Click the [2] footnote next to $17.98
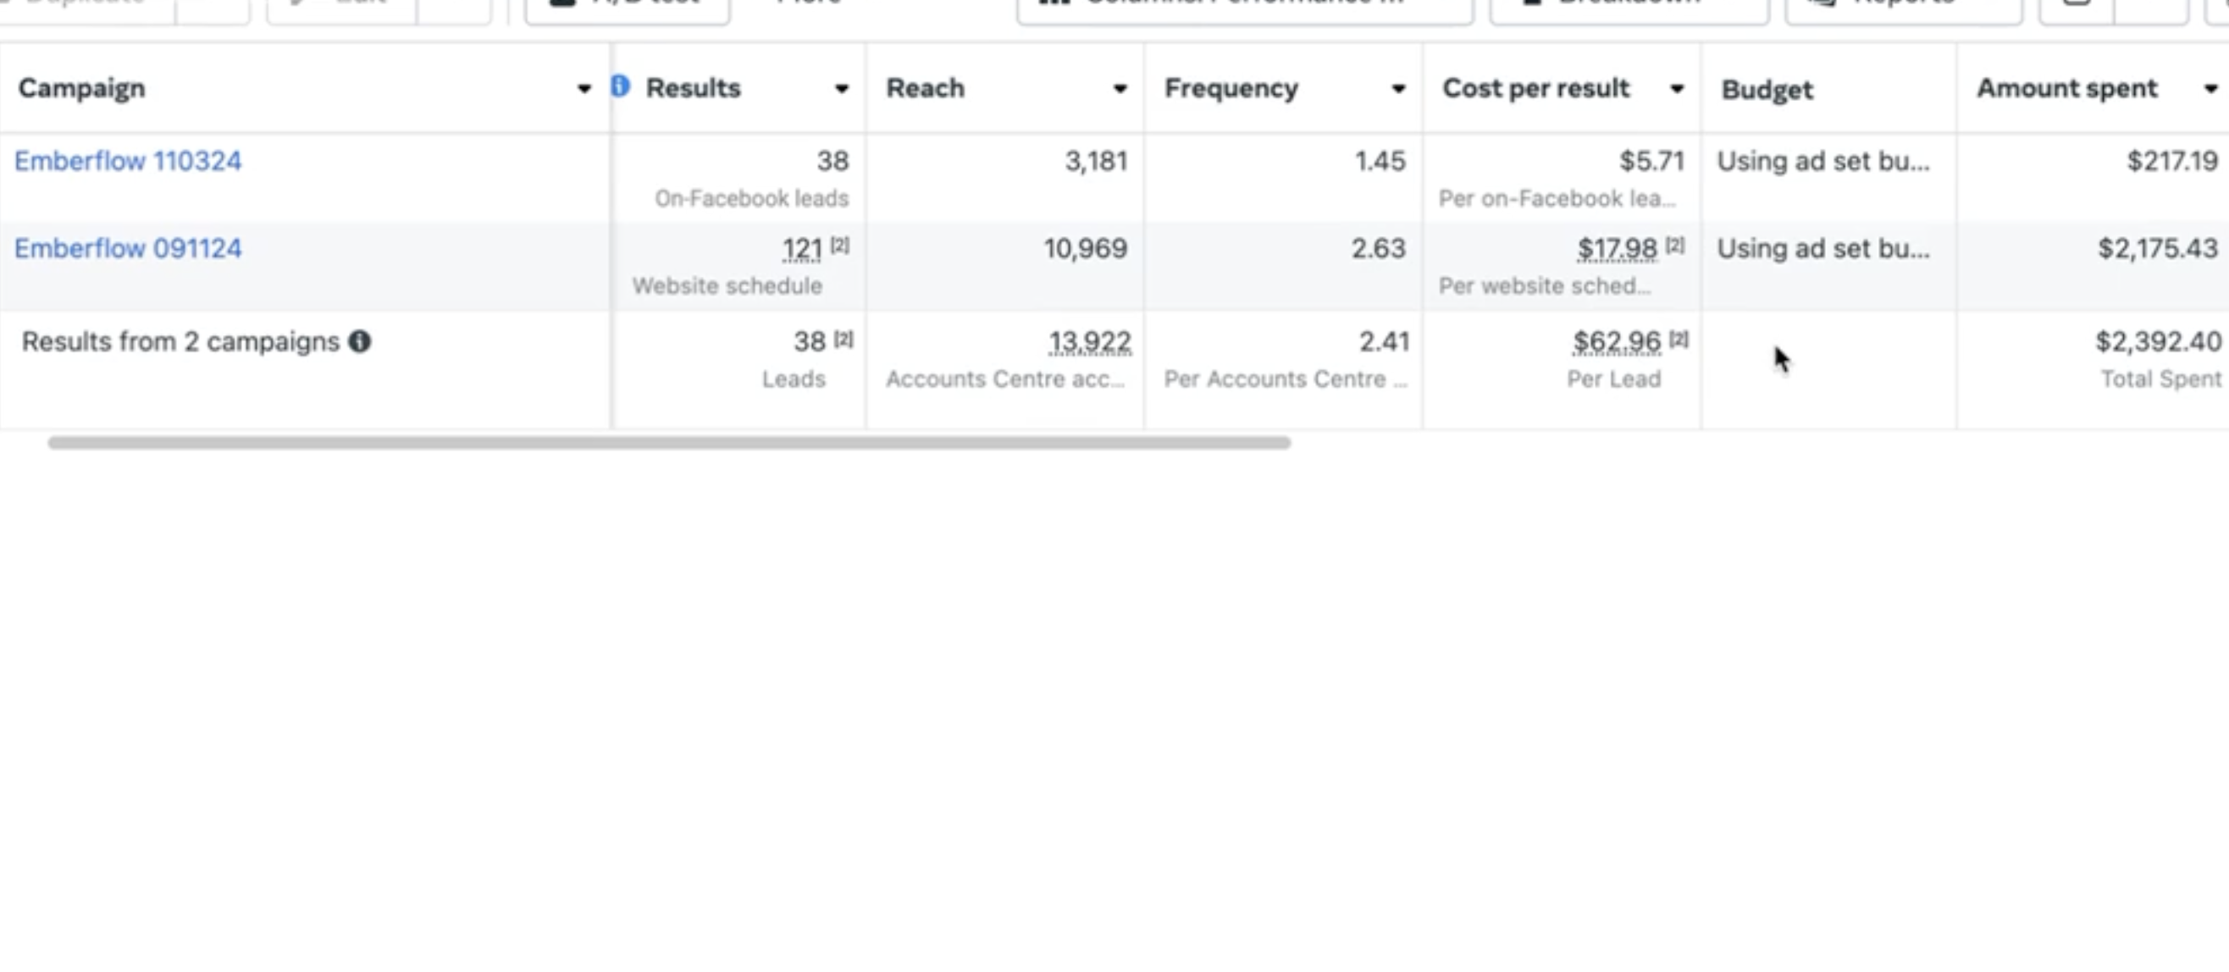The image size is (2229, 972). [1675, 245]
